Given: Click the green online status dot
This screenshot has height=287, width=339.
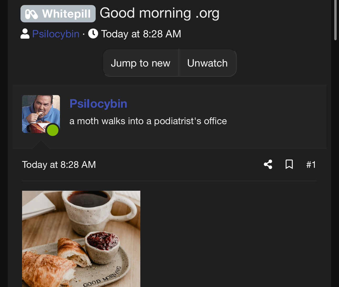Looking at the screenshot, I should (53, 130).
